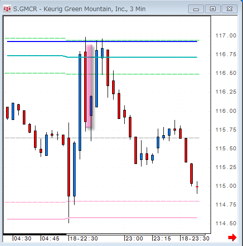Viewport: 243px width, 246px height.
Task: Click the 115.00 price axis label
Action: (226, 186)
